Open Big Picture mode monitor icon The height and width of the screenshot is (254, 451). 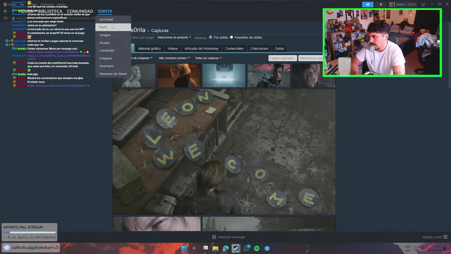[x=423, y=5]
